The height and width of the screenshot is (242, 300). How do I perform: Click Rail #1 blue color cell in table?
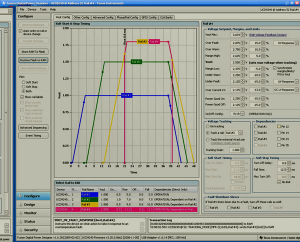(x=89, y=194)
